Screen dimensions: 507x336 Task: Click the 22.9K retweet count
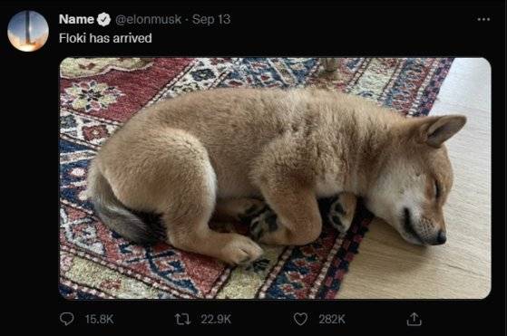click(x=216, y=319)
